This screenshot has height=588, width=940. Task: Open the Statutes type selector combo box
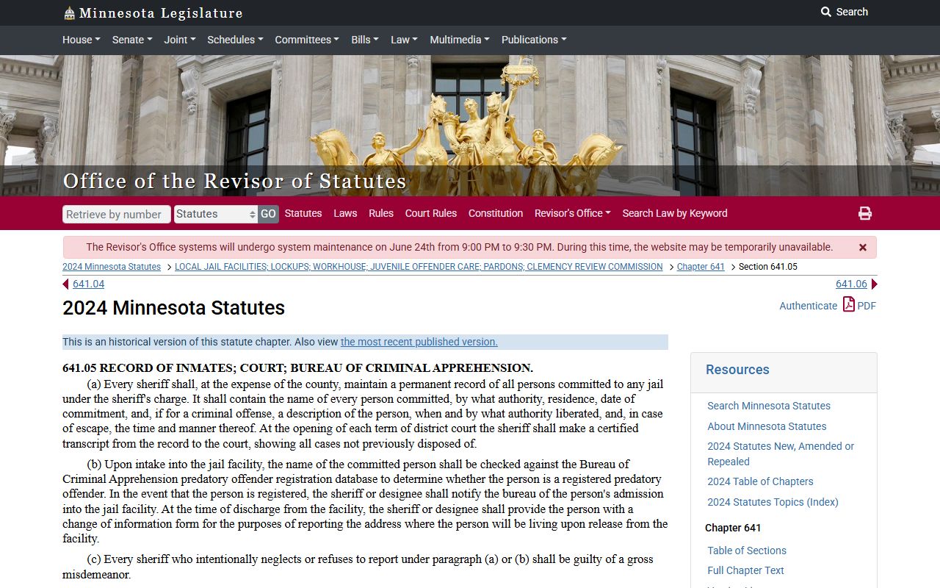216,214
